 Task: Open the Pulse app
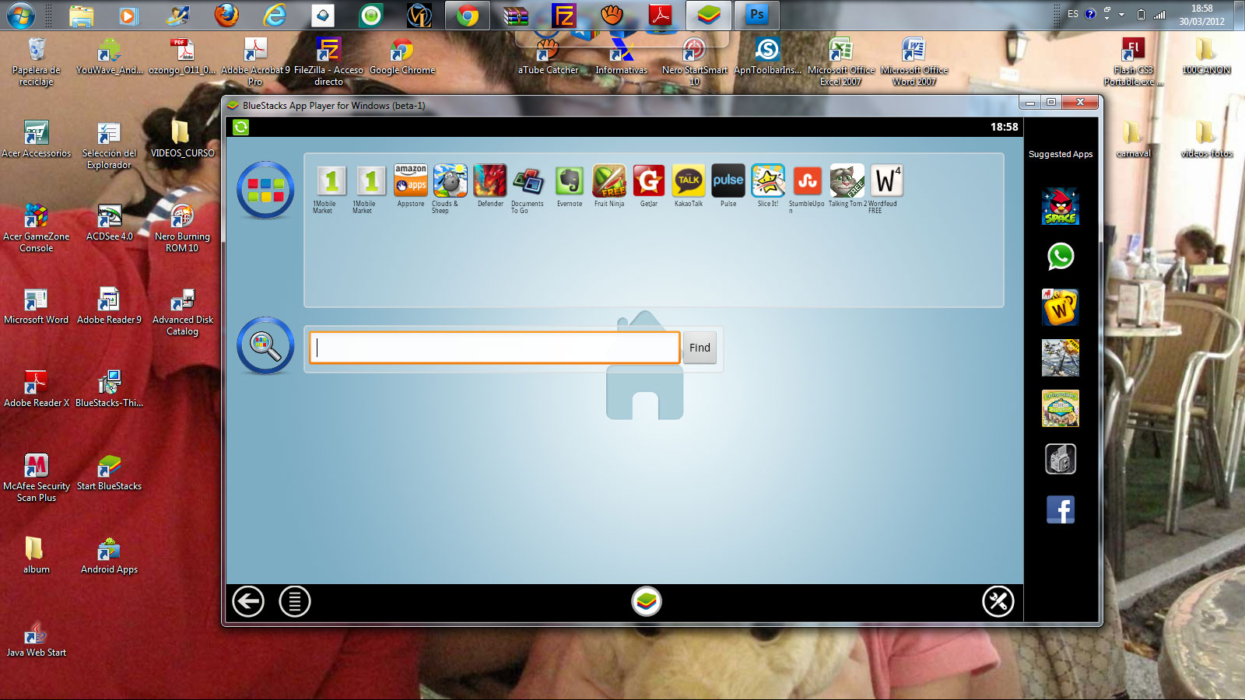pos(728,180)
